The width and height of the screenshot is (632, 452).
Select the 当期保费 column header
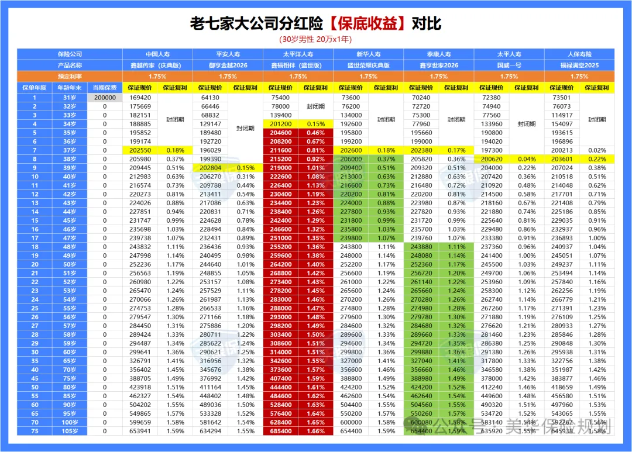click(105, 87)
